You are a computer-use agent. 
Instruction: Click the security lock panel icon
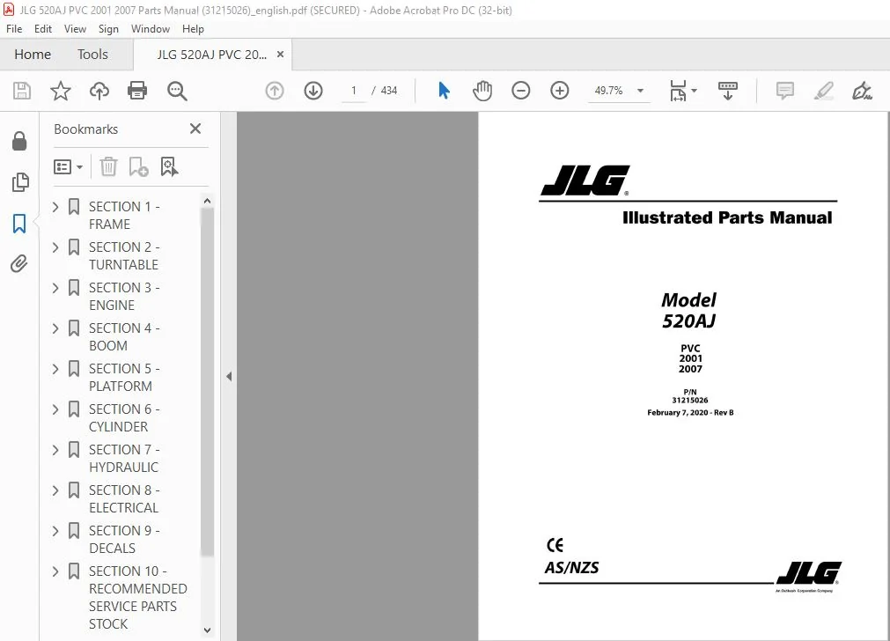coord(19,142)
